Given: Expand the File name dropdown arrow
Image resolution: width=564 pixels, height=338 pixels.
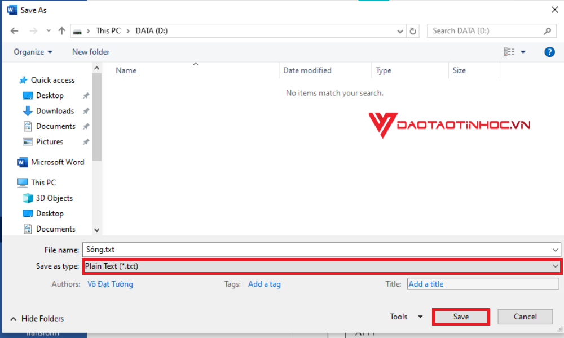Looking at the screenshot, I should (555, 250).
